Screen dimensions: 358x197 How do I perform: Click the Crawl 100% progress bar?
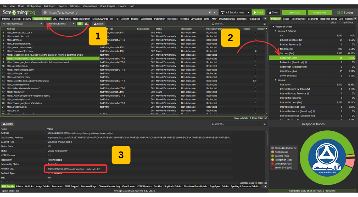(294, 13)
